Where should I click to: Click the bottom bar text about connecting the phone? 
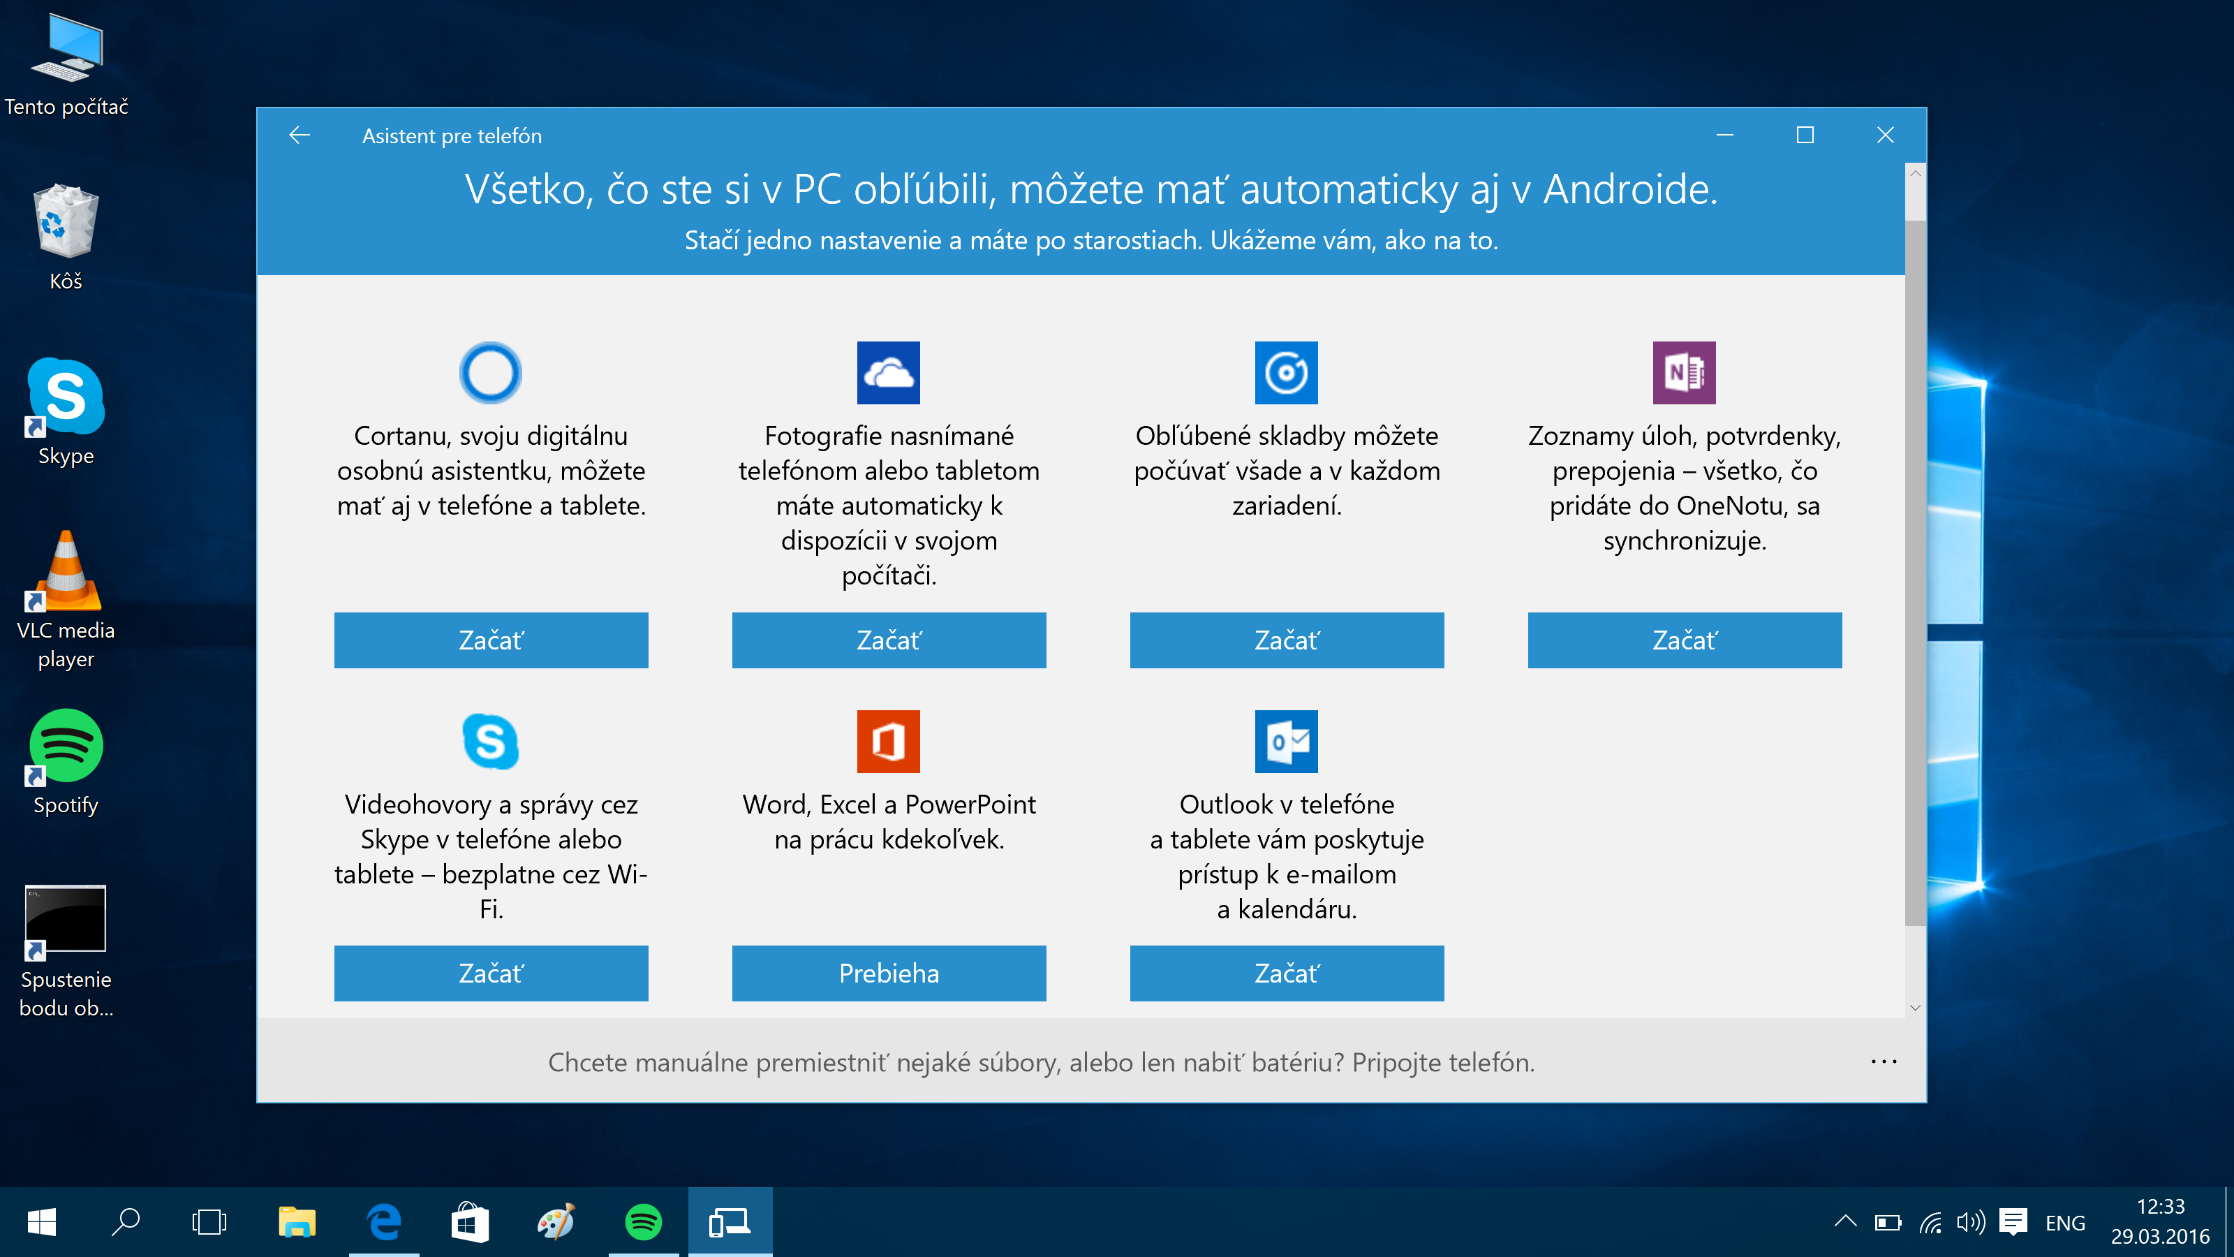point(1041,1061)
